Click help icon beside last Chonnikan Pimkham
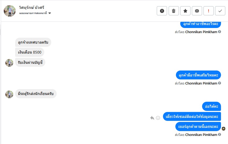The image size is (228, 144). (x=220, y=135)
